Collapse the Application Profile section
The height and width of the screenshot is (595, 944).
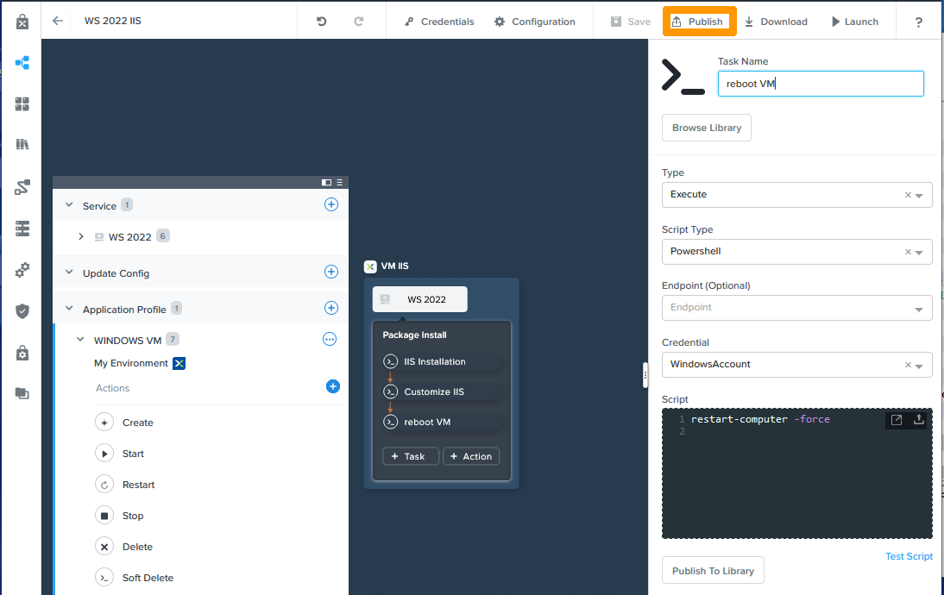[x=69, y=309]
